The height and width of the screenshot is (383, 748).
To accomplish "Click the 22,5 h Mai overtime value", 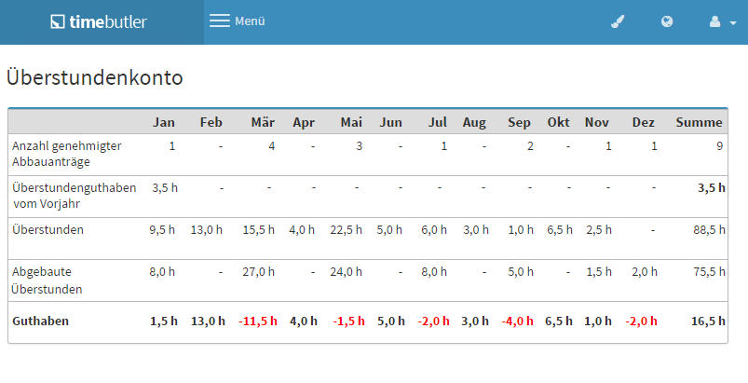I will point(346,230).
